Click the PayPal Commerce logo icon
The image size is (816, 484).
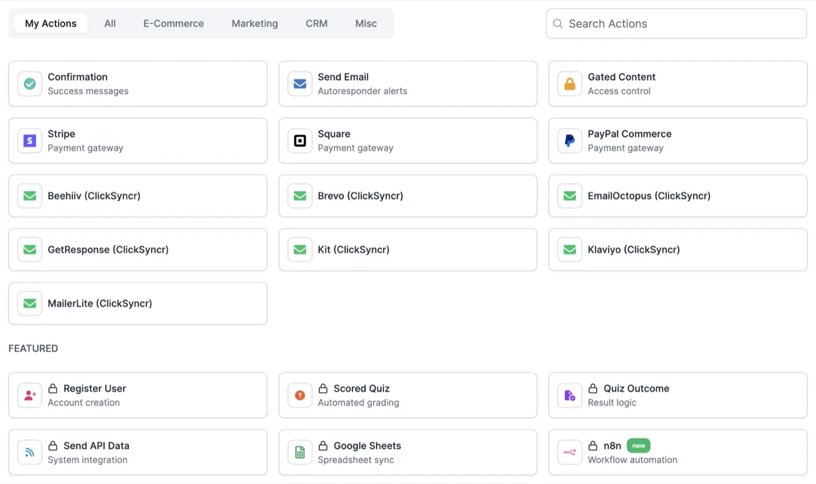tap(569, 140)
